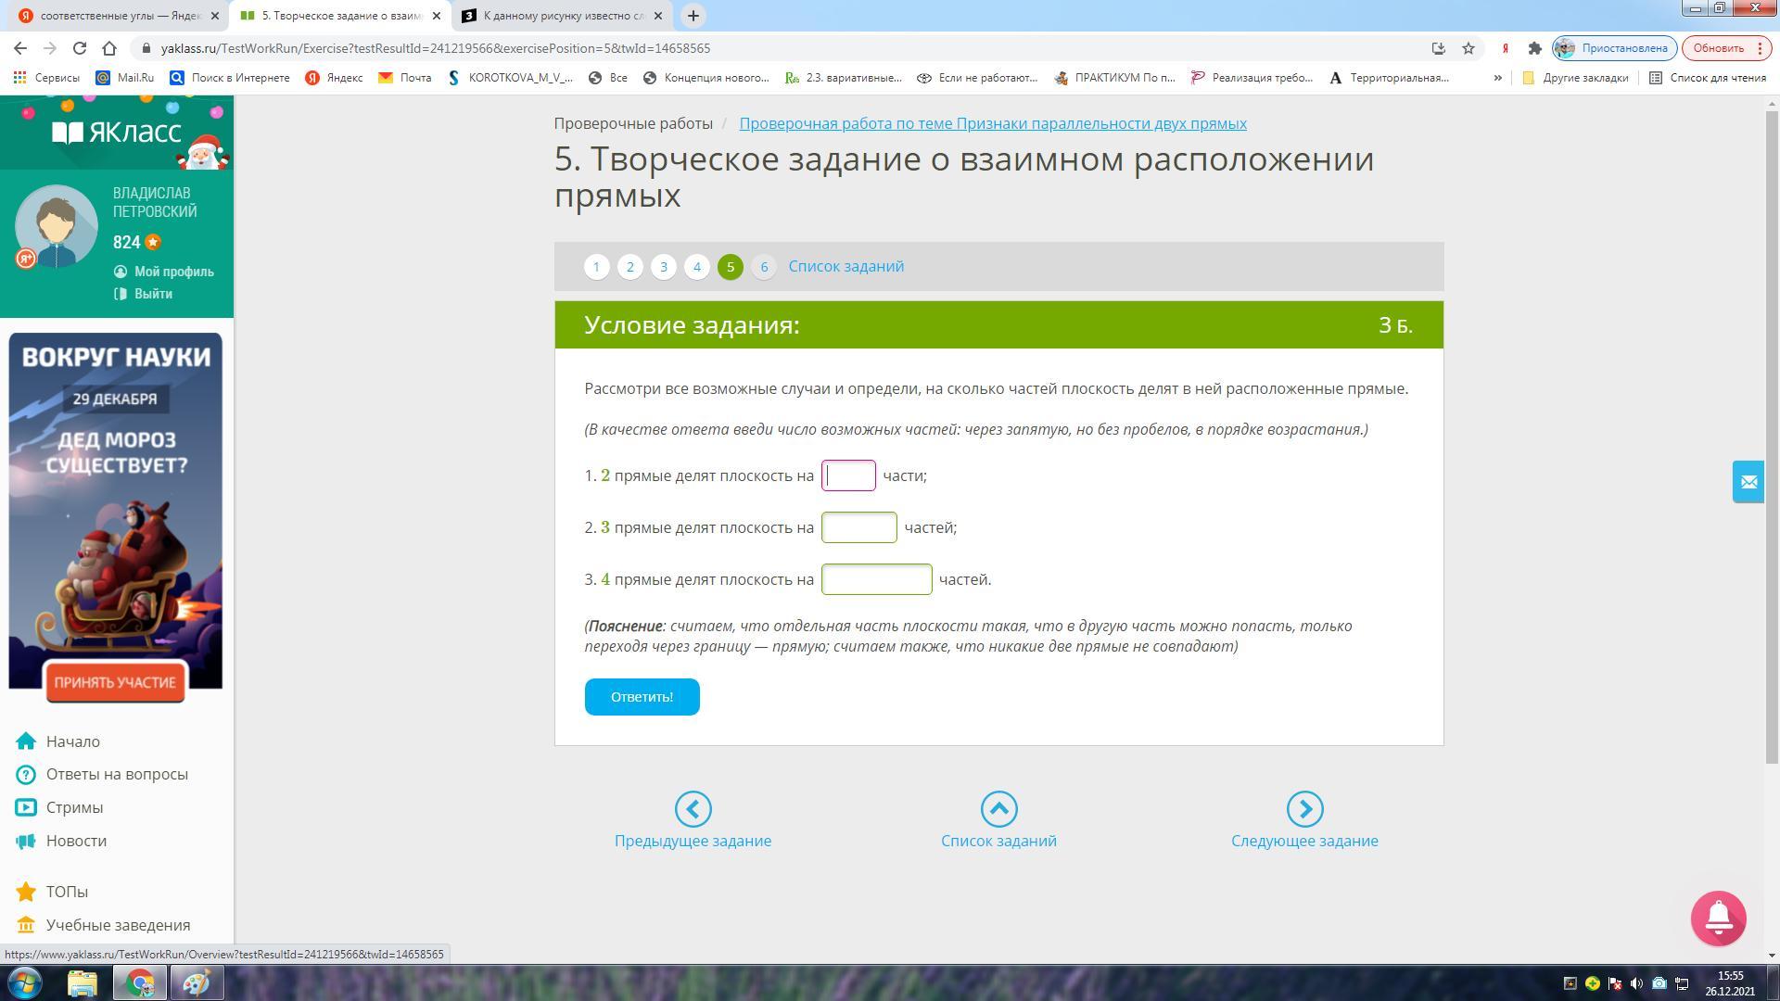Open the Список заданий link near task numbers
This screenshot has width=1780, height=1001.
click(845, 266)
